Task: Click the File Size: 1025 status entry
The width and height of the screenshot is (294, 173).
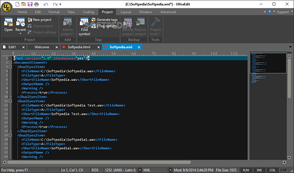Action: [226, 170]
